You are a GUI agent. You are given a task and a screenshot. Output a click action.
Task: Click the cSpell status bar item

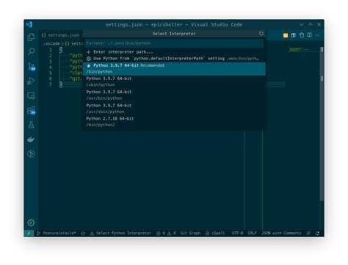[x=215, y=233]
